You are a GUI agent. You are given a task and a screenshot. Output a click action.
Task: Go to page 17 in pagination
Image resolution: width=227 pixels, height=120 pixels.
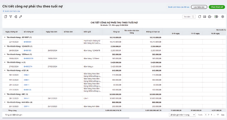[218, 115]
